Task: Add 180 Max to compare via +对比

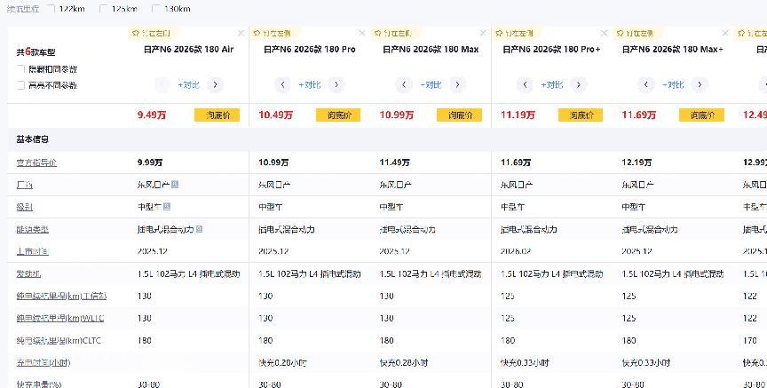Action: [431, 84]
